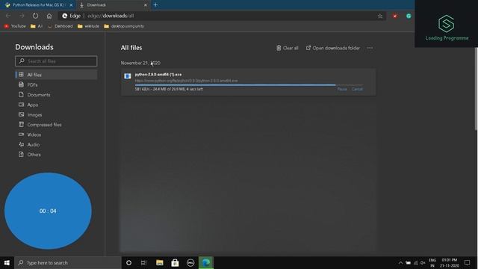Open the green Grammarly extension icon

(x=409, y=16)
